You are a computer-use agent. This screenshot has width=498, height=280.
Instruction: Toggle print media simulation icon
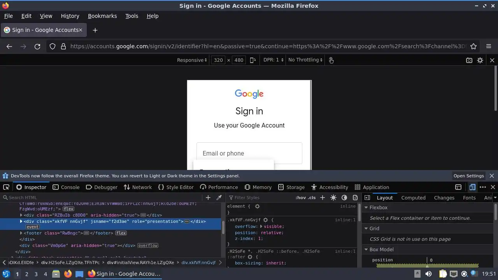tap(355, 198)
